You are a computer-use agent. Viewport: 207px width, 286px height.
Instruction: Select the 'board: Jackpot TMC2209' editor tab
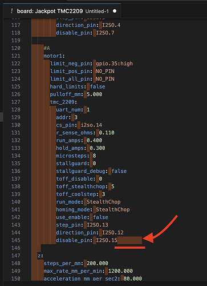click(x=62, y=11)
